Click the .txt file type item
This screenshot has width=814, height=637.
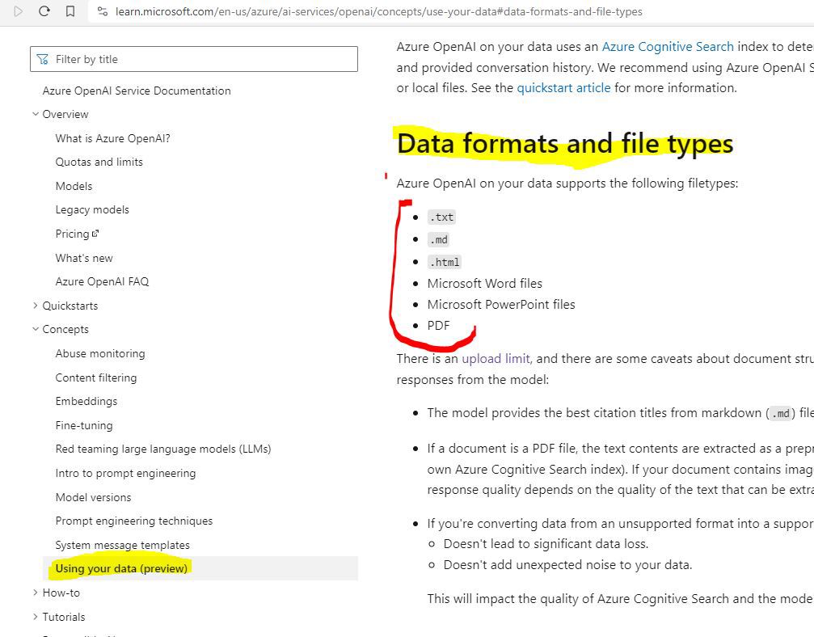(442, 217)
